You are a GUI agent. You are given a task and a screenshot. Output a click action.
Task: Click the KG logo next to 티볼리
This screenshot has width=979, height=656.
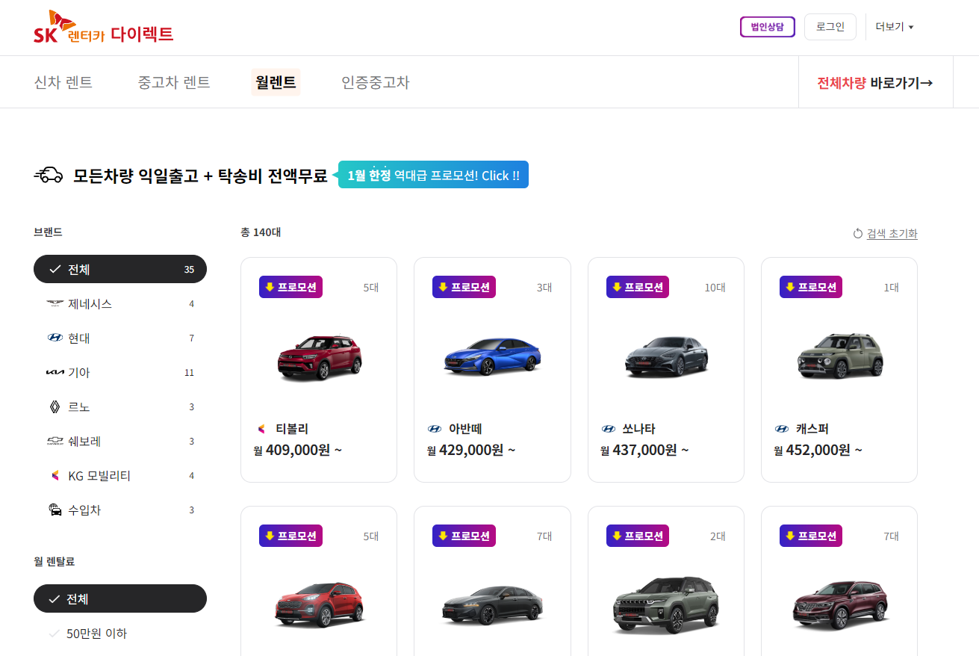[x=261, y=429]
